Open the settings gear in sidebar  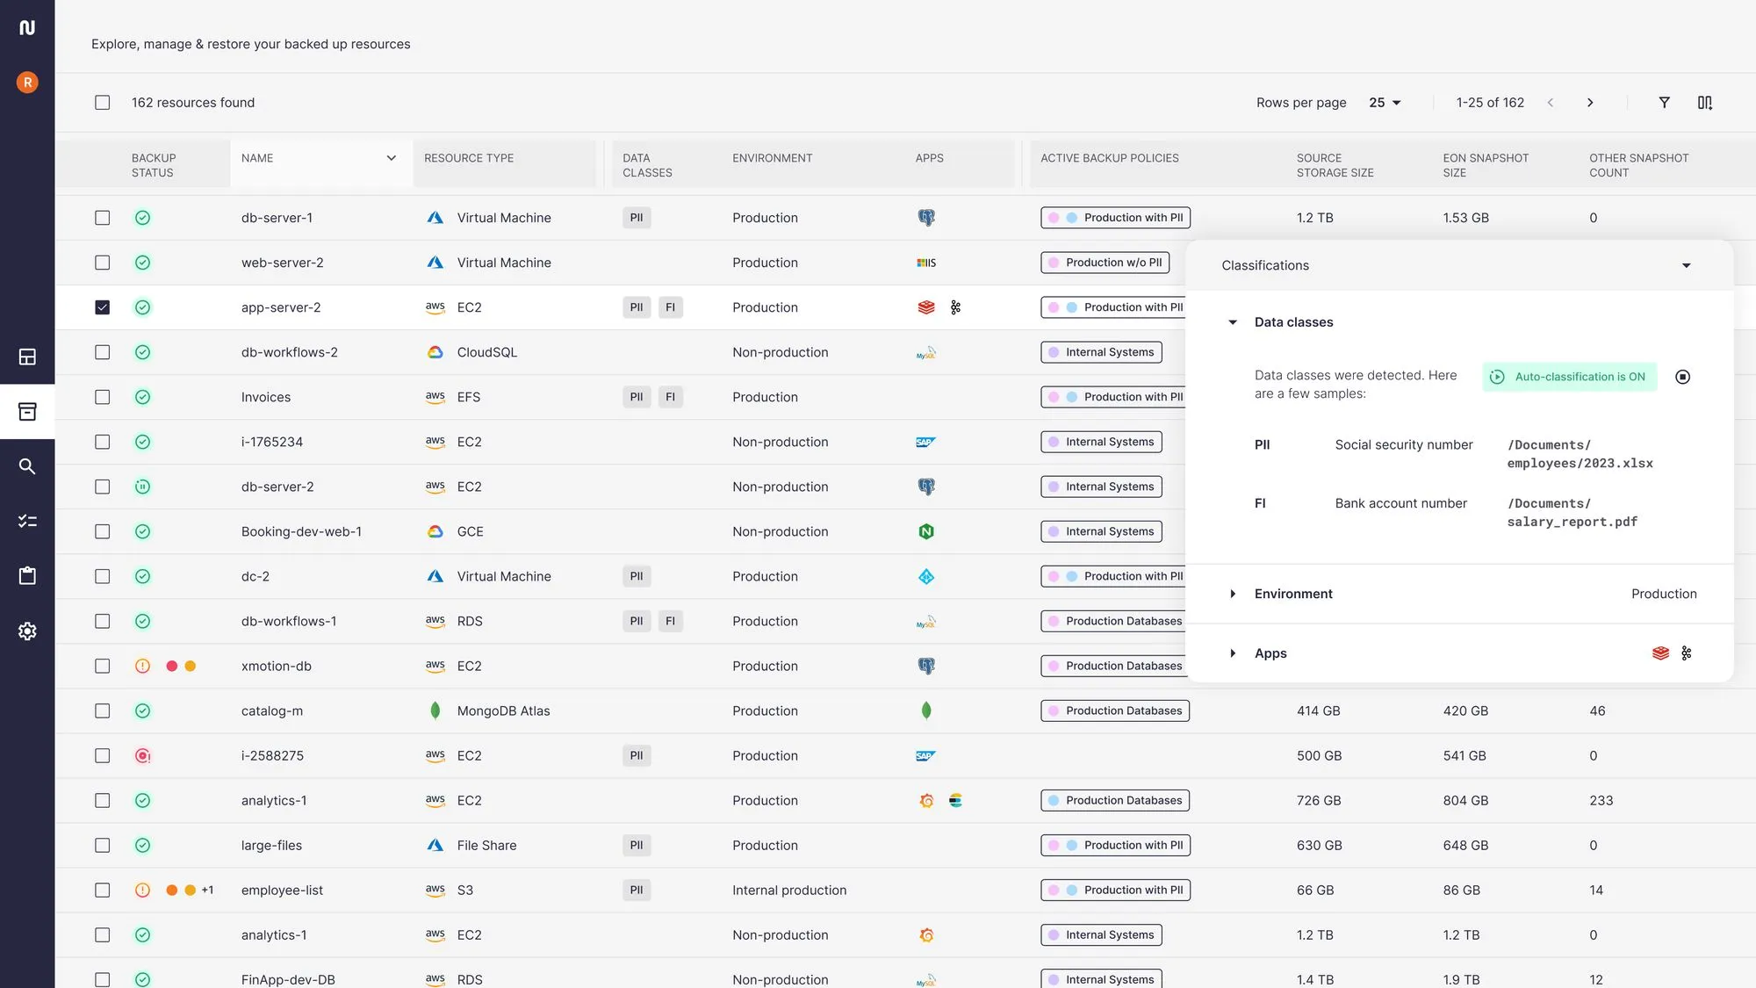click(x=27, y=631)
